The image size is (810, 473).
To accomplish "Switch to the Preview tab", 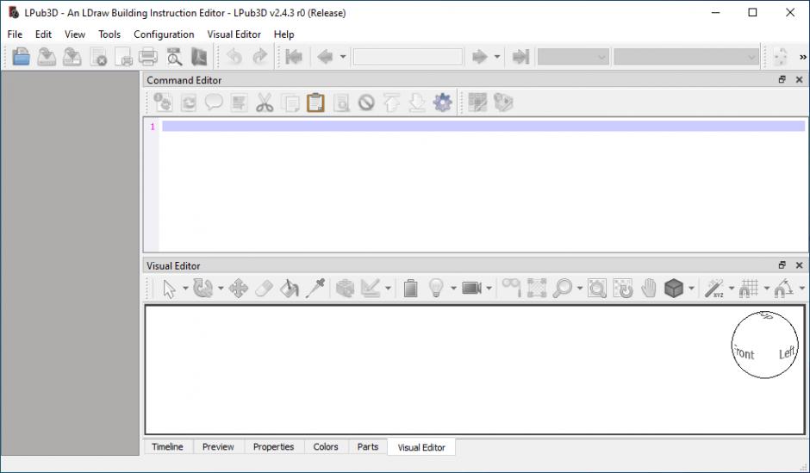I will (218, 446).
